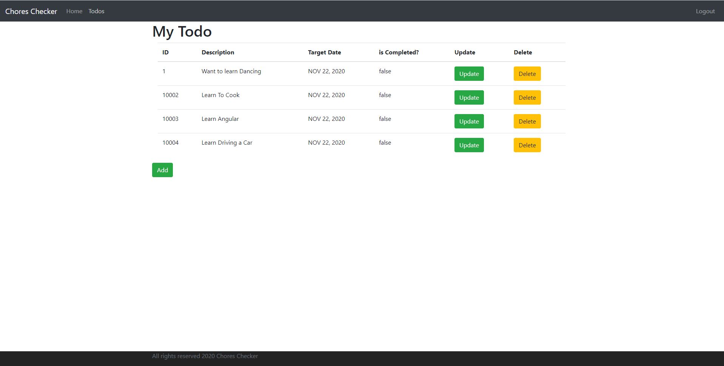Viewport: 724px width, 366px height.
Task: Select the 'Learn Driving a Car' description text
Action: point(227,143)
